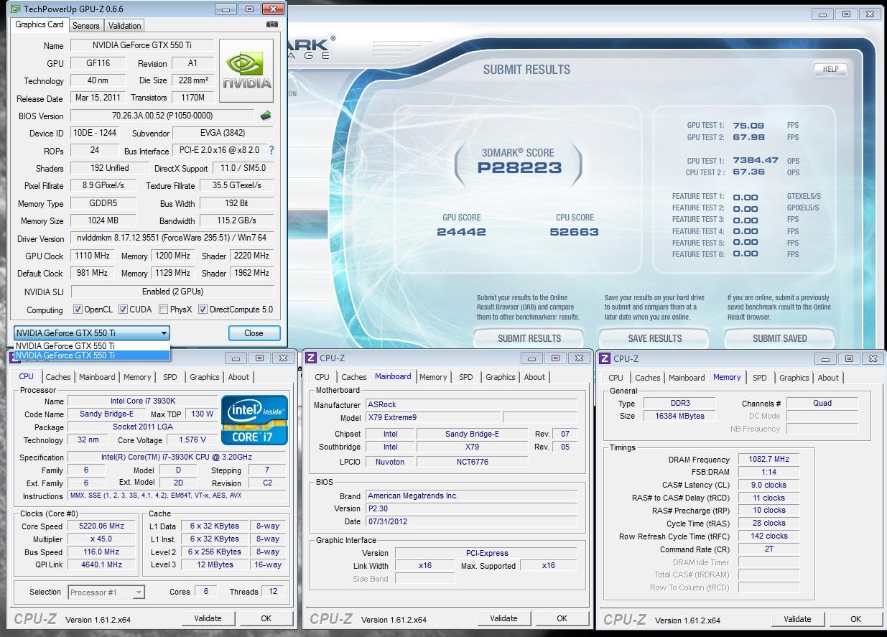
Task: Open CPU tab in the CPU-Z timings window
Action: pyautogui.click(x=616, y=378)
